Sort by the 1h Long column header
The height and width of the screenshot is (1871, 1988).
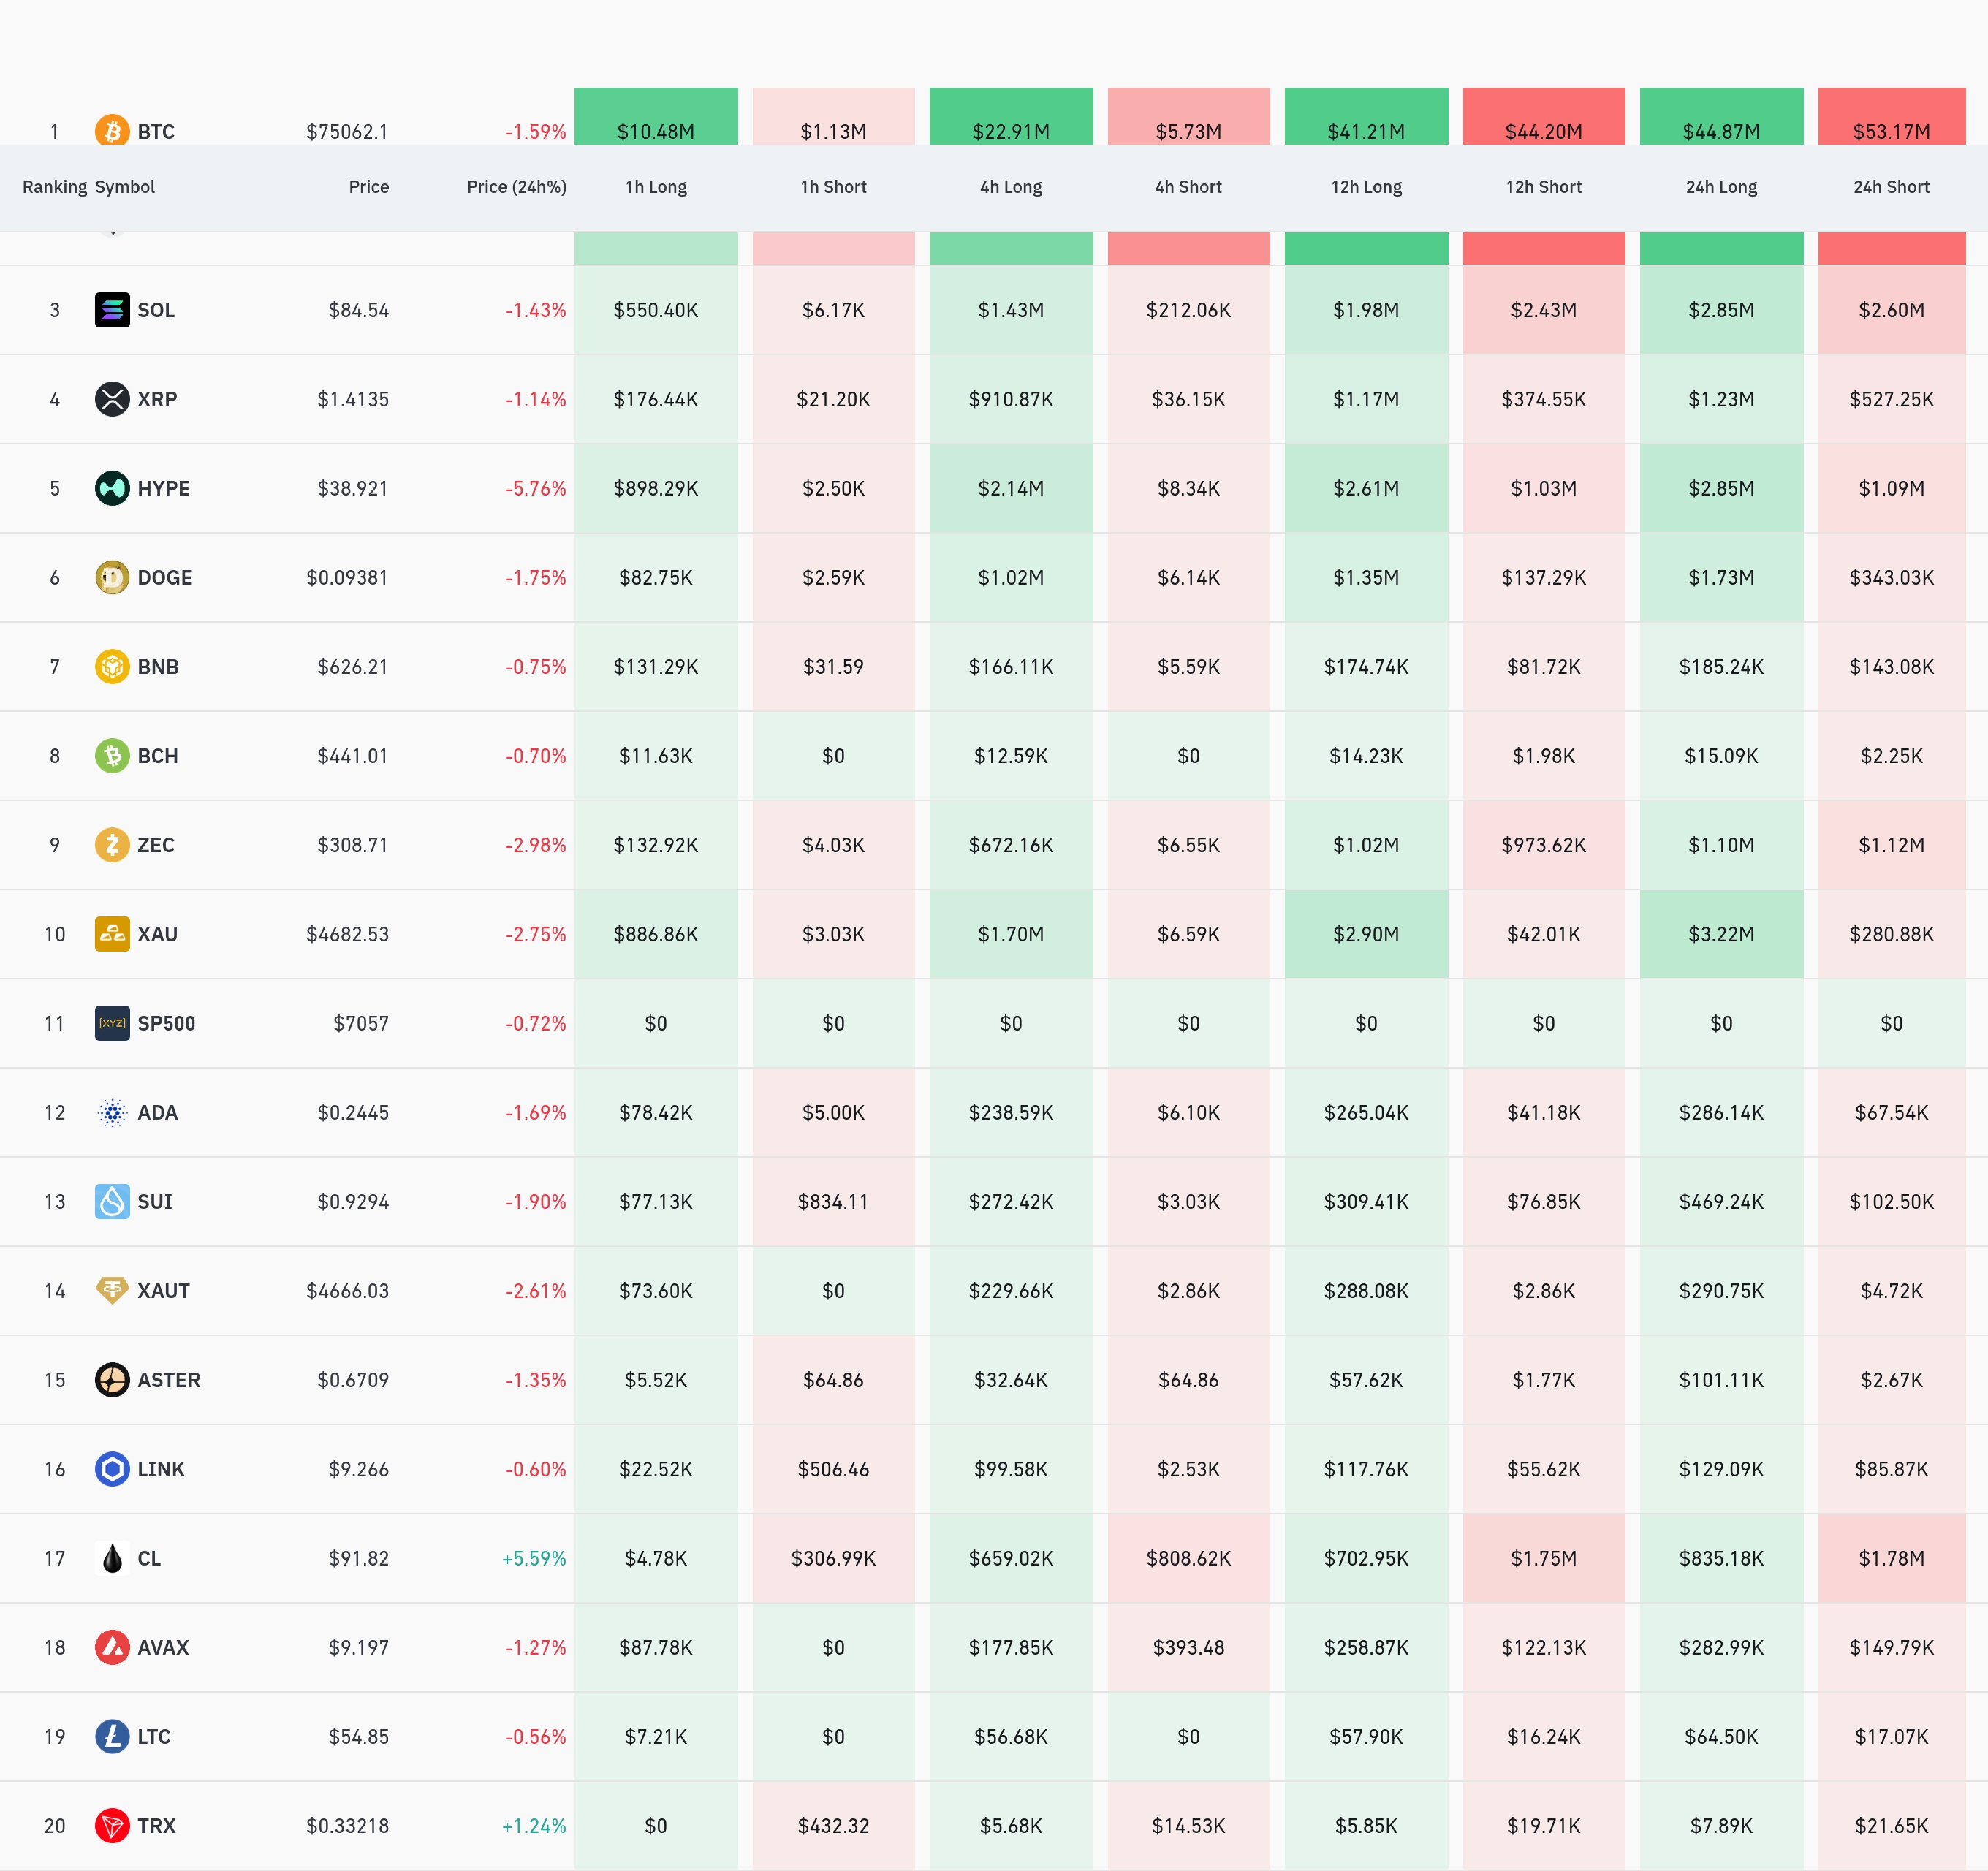tap(656, 187)
